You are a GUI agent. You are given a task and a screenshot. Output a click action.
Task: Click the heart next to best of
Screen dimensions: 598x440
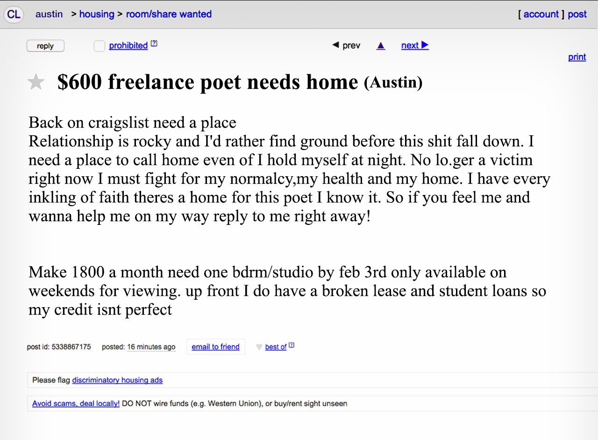click(260, 347)
